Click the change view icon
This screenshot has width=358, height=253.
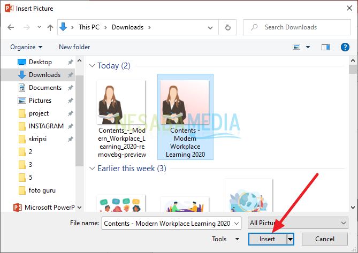tap(297, 47)
